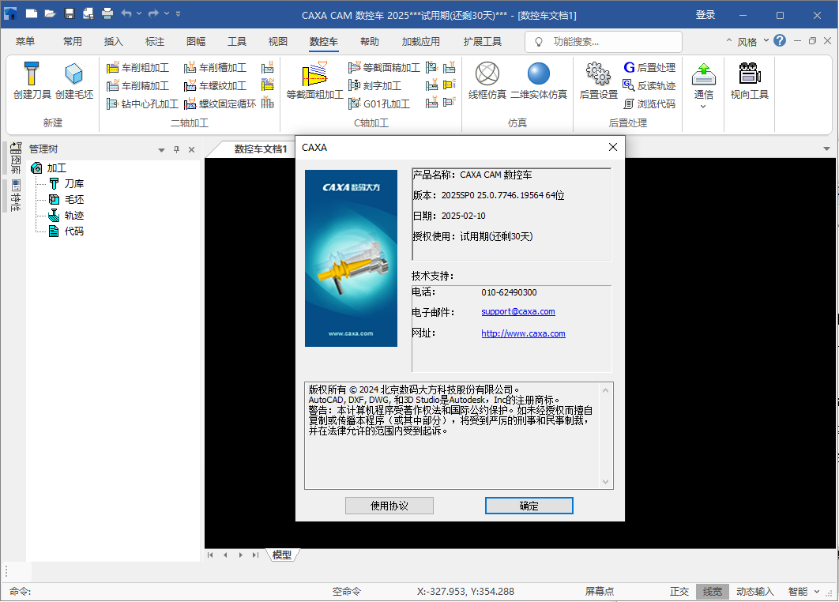The width and height of the screenshot is (839, 602).
Task: Switch to the 加载应用 ribbon tab
Action: click(421, 41)
